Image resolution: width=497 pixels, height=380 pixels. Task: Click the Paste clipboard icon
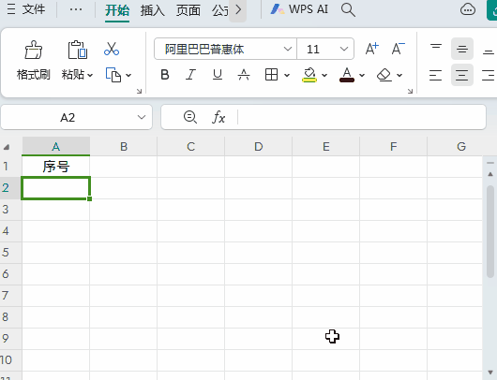point(77,50)
